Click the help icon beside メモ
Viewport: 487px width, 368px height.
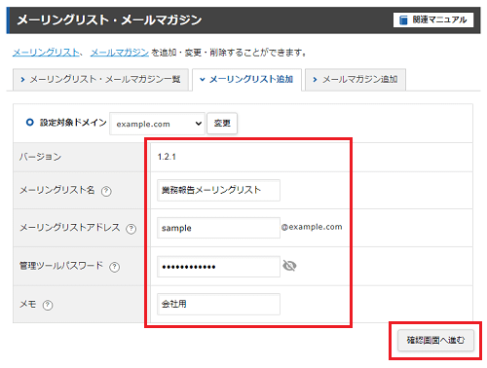(x=48, y=305)
